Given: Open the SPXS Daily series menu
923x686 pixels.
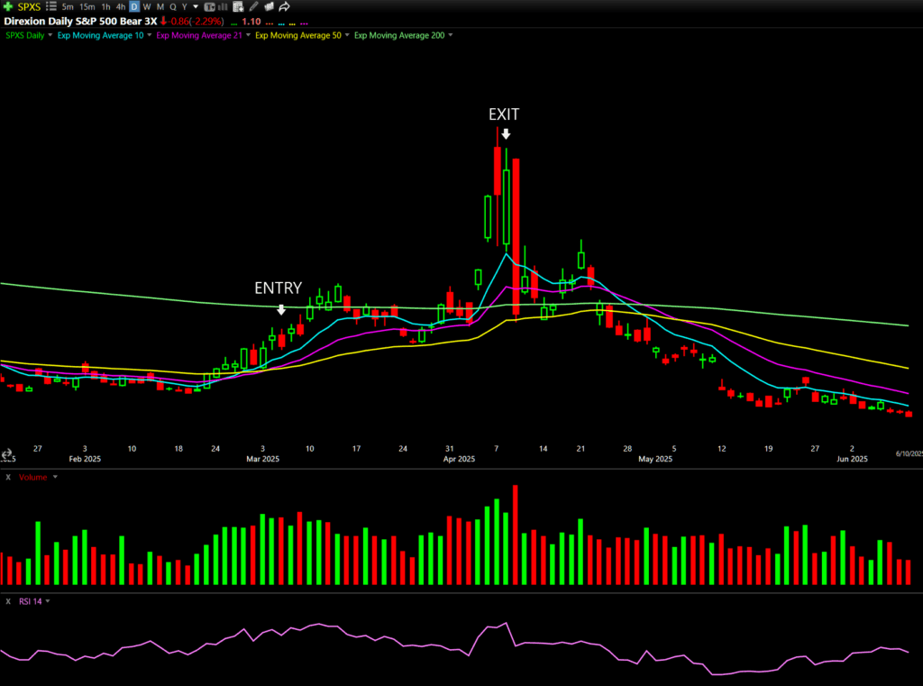Looking at the screenshot, I should point(50,35).
